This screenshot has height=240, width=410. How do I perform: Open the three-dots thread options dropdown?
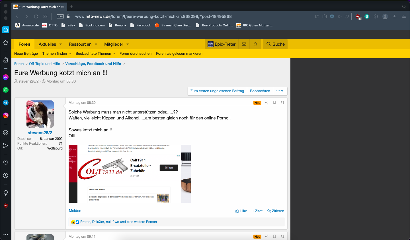tap(280, 91)
